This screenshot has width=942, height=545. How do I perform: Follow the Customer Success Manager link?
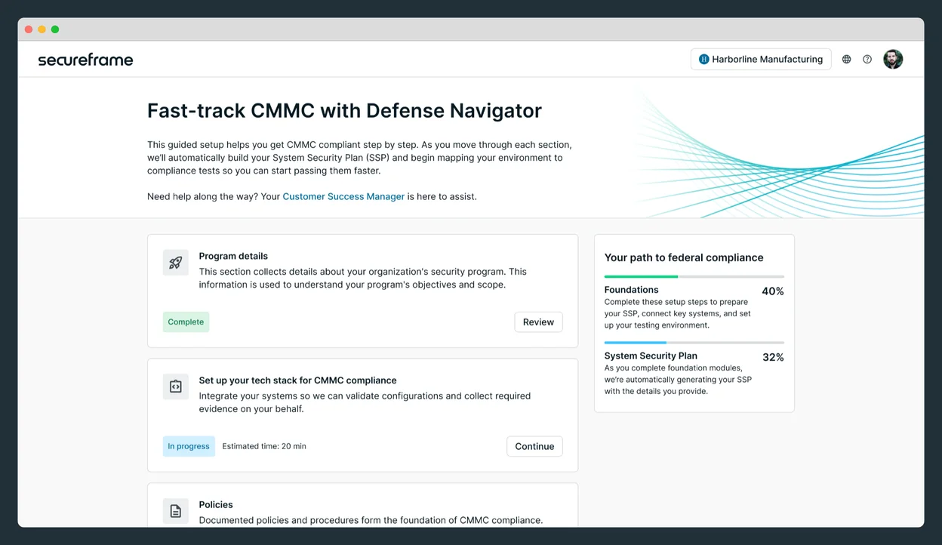pyautogui.click(x=343, y=196)
